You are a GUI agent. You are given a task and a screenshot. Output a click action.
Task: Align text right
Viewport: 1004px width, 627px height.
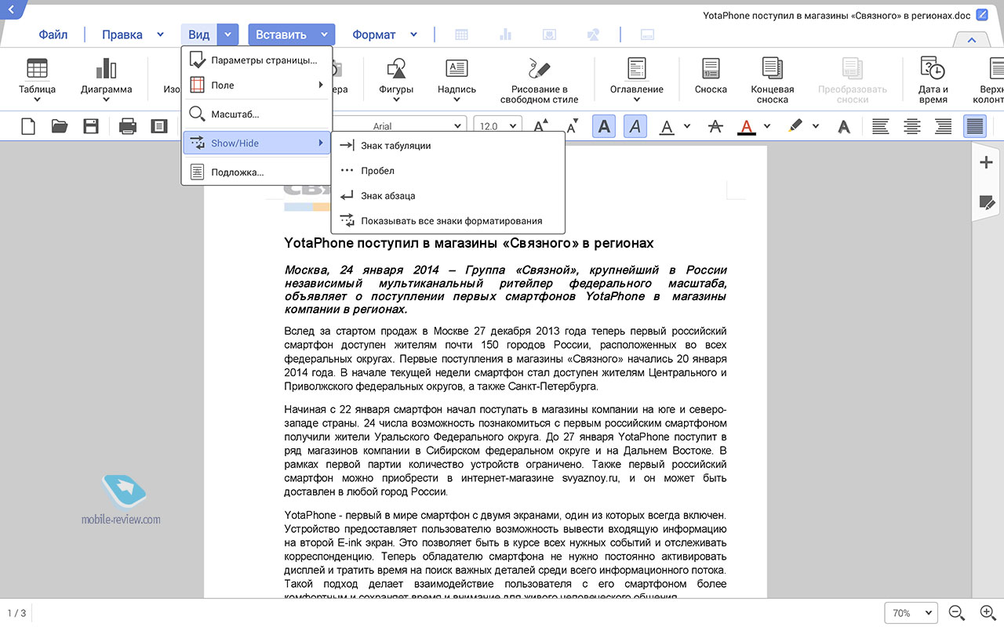(x=944, y=126)
